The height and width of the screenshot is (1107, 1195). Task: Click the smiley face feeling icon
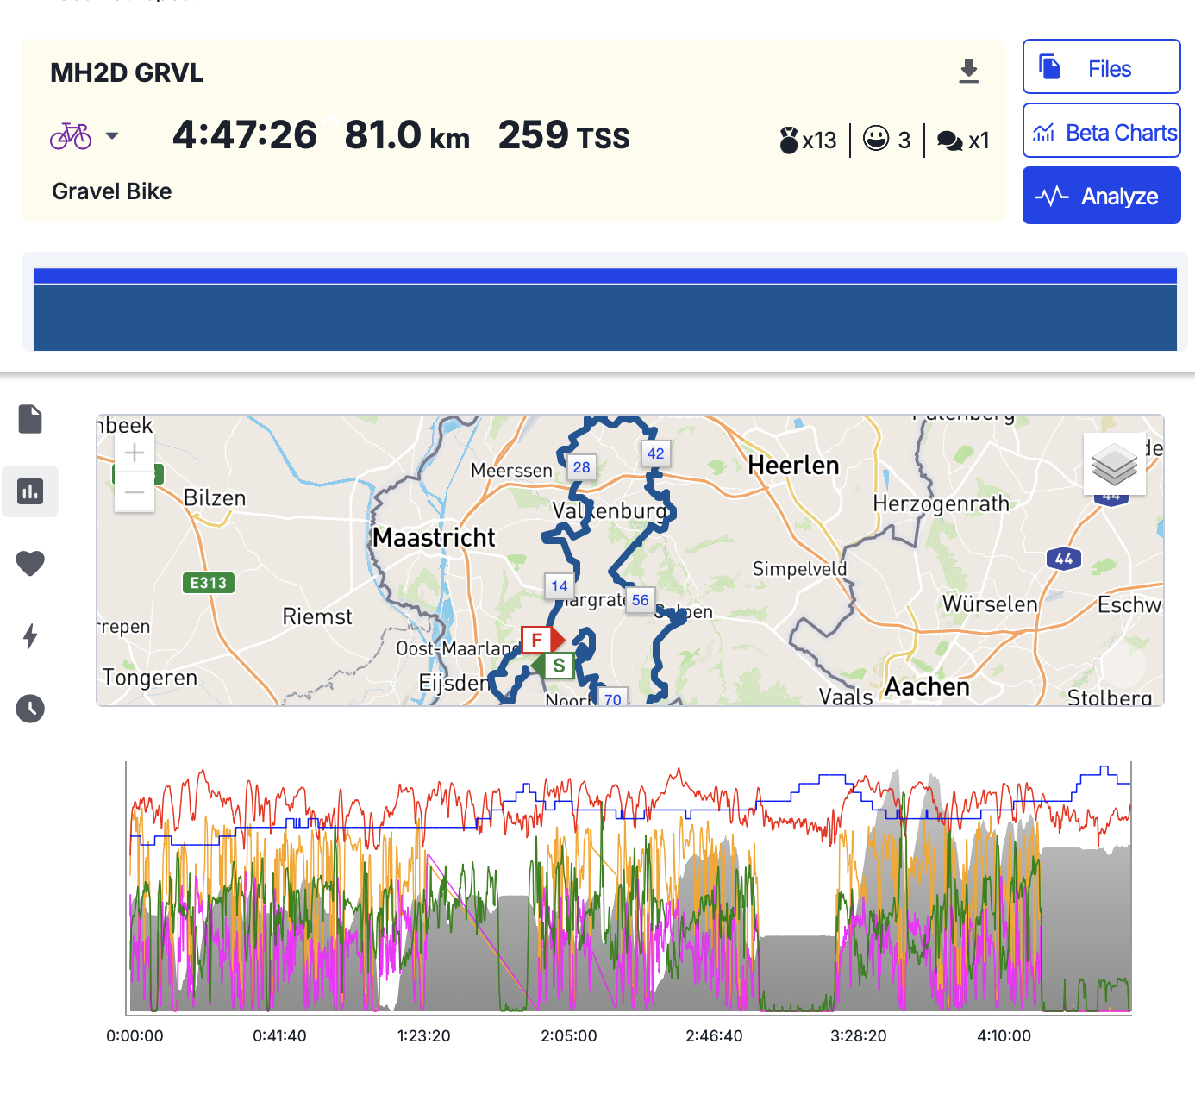[876, 139]
